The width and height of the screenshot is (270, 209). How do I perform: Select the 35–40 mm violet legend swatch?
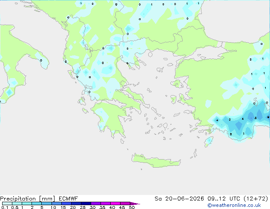click(106, 203)
